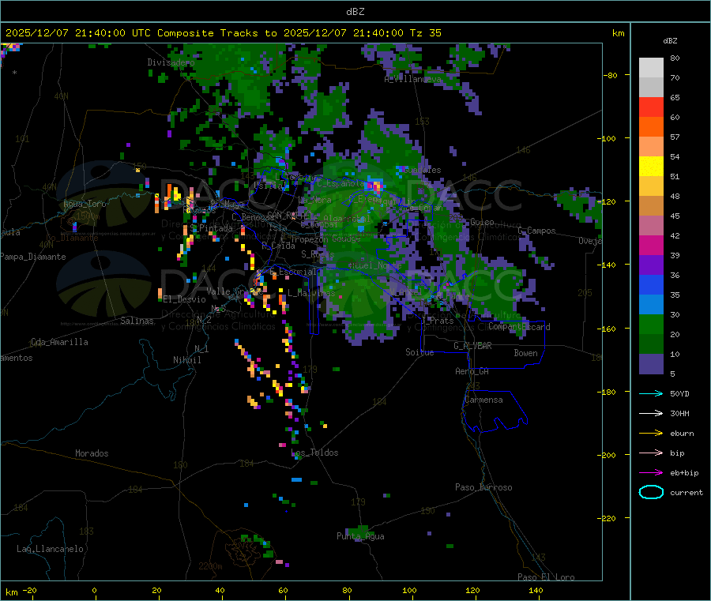This screenshot has height=601, width=711.
Task: Pick the magenta 39–42 dBZ swatch
Action: point(651,245)
